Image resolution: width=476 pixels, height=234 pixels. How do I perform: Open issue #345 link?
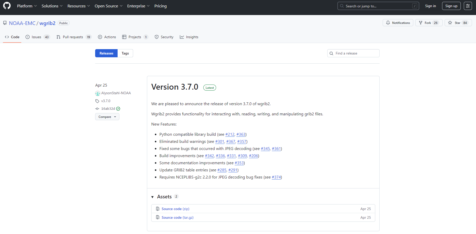(x=265, y=149)
